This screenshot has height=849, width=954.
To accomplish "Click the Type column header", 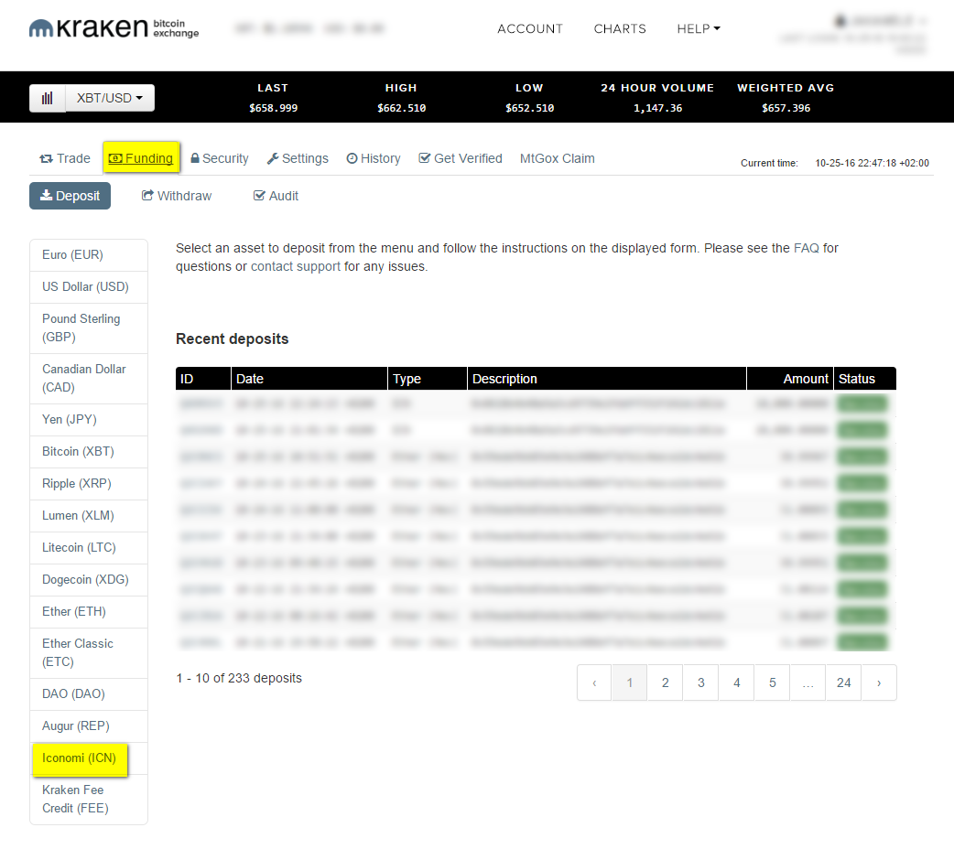I will tap(428, 379).
